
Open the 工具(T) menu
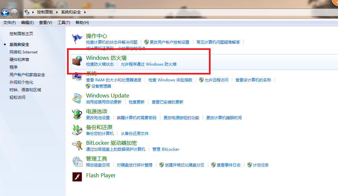[64, 23]
